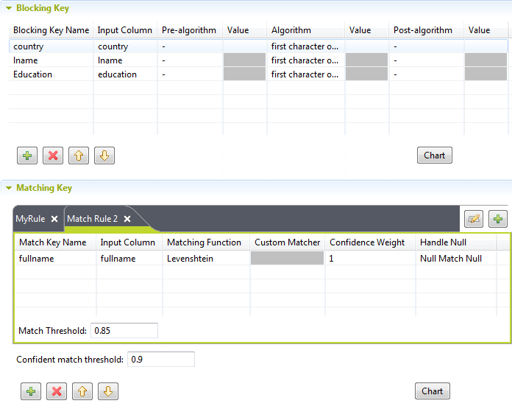Open the Blocking Key Chart
This screenshot has height=409, width=512.
pos(435,155)
